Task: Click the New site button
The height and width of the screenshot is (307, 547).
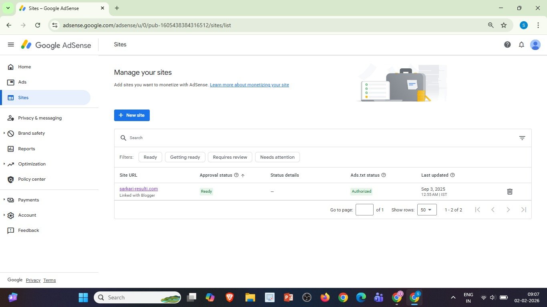Action: click(x=132, y=115)
